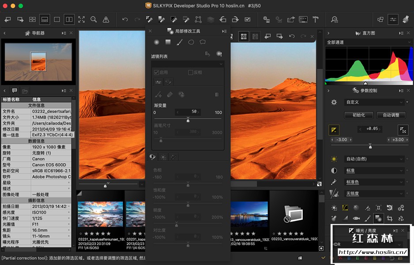Open the tone curve icon in parameter panel
The image size is (414, 265).
(x=345, y=208)
